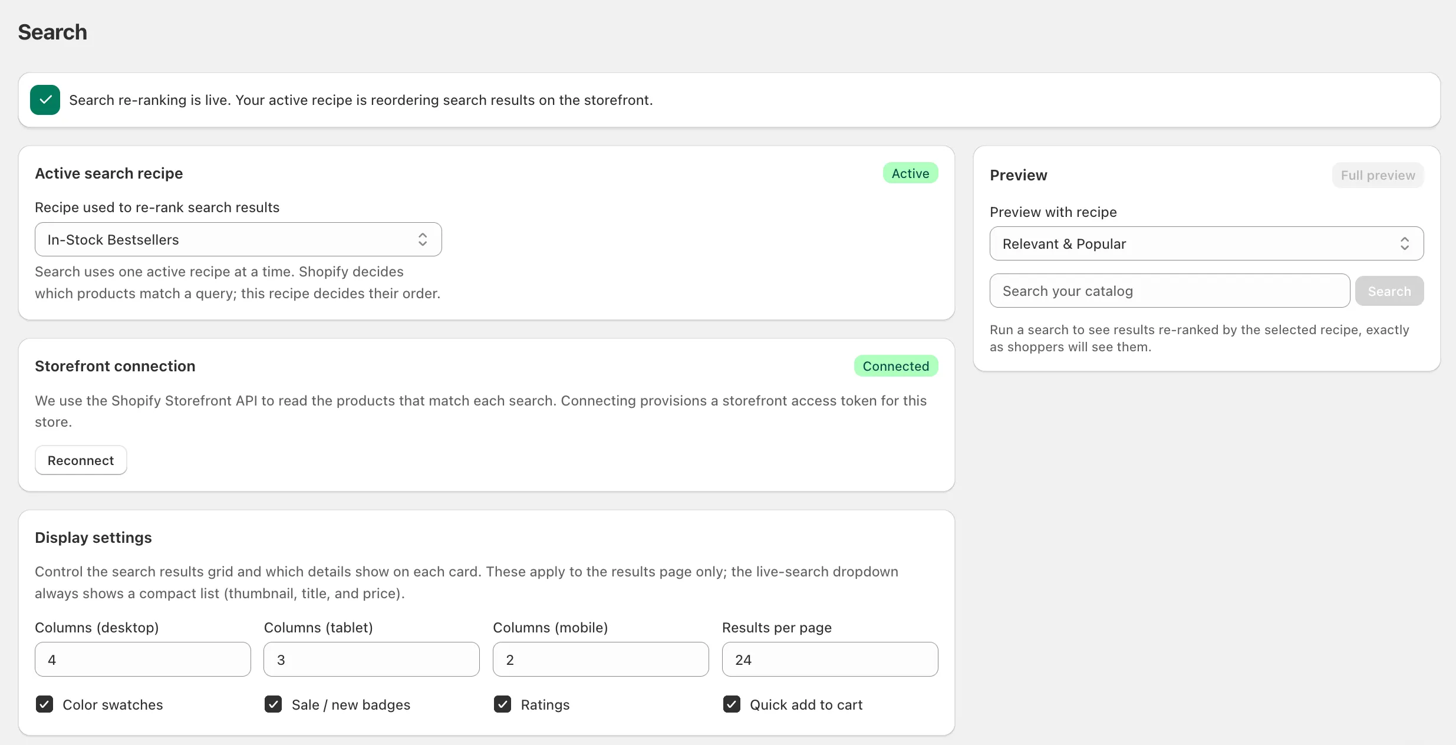Toggle the Sale / new badges checkbox

coord(273,704)
